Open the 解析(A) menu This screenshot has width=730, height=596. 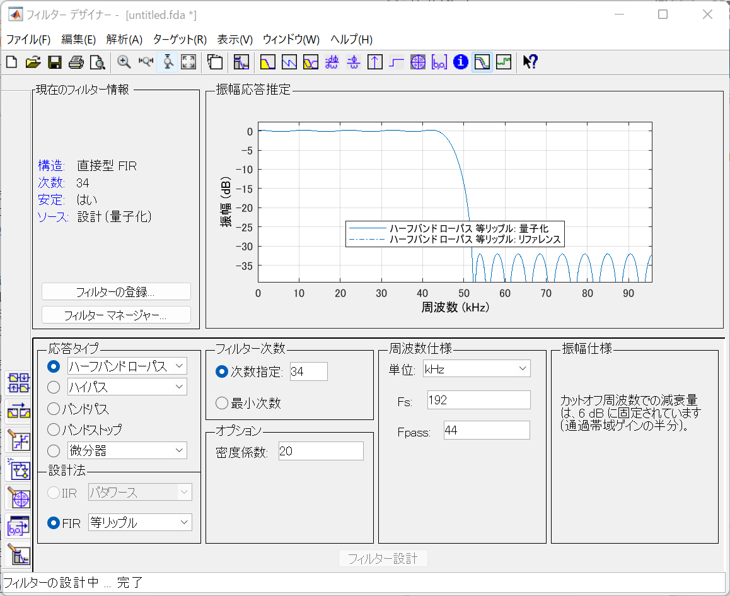pos(124,39)
